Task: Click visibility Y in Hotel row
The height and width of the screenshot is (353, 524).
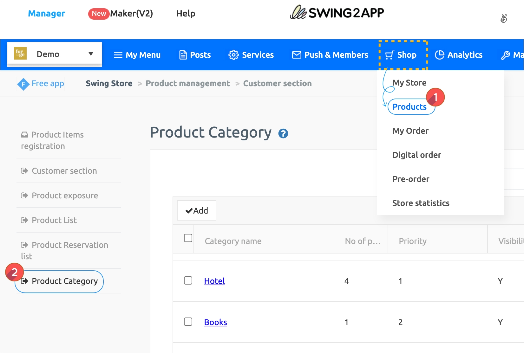Action: coord(500,281)
